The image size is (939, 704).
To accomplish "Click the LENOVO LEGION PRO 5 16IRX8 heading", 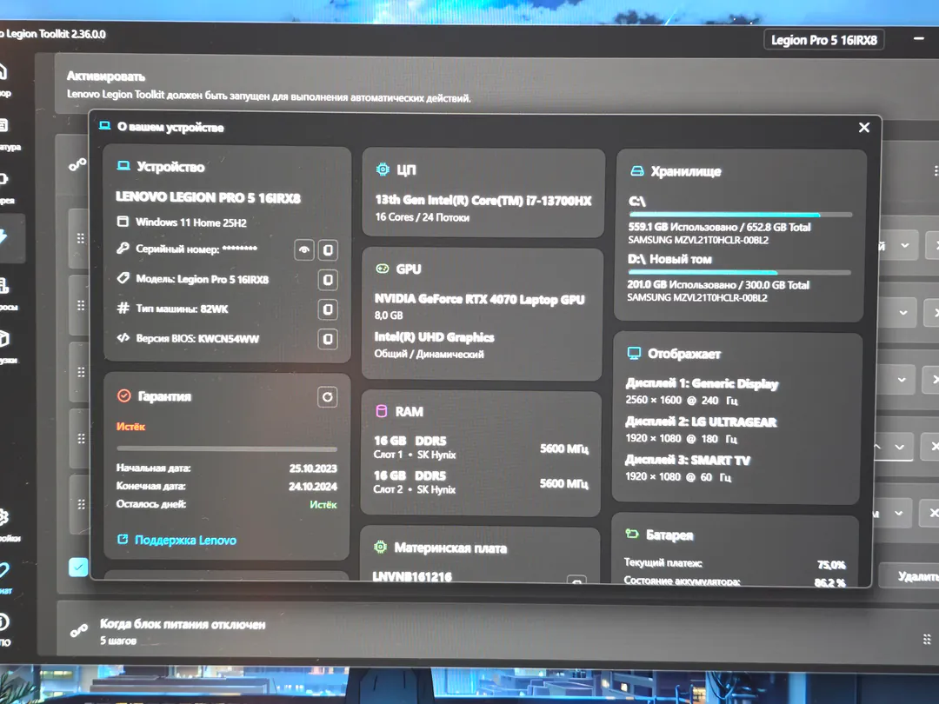I will pyautogui.click(x=208, y=197).
